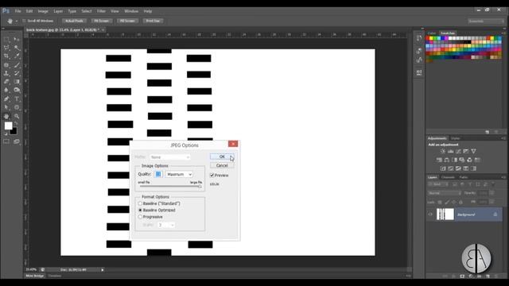This screenshot has width=509, height=286.
Task: Select the Pen tool
Action: (6, 99)
